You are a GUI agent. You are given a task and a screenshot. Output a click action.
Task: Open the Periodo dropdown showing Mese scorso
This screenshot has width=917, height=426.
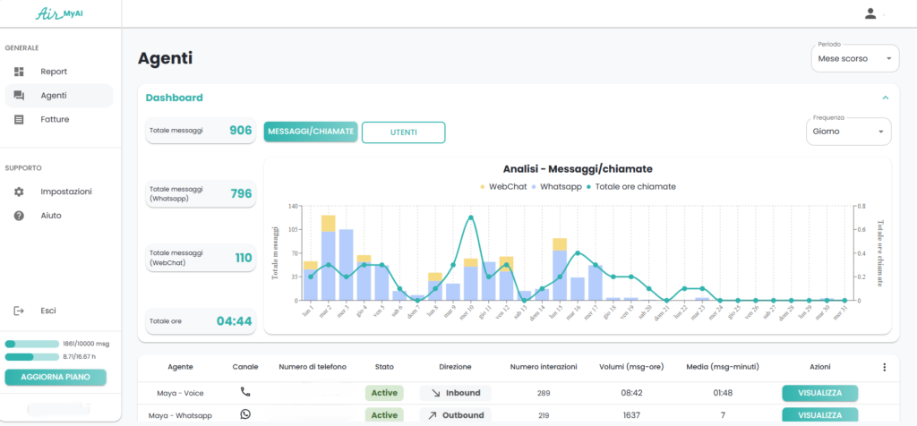click(x=853, y=59)
